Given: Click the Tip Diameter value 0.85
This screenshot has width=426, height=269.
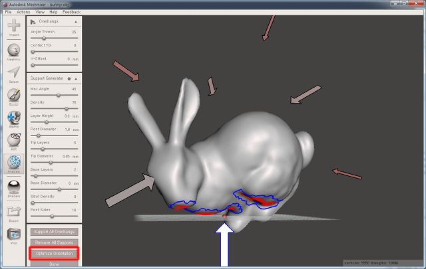Looking at the screenshot, I should coord(66,157).
